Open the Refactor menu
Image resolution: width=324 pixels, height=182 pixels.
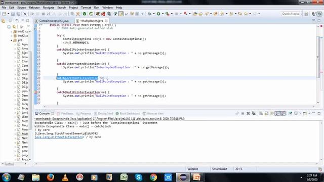(x=34, y=8)
